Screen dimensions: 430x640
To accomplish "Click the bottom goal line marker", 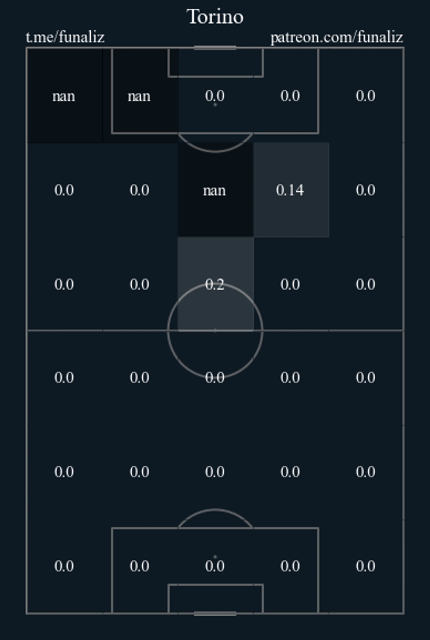I will 215,613.
